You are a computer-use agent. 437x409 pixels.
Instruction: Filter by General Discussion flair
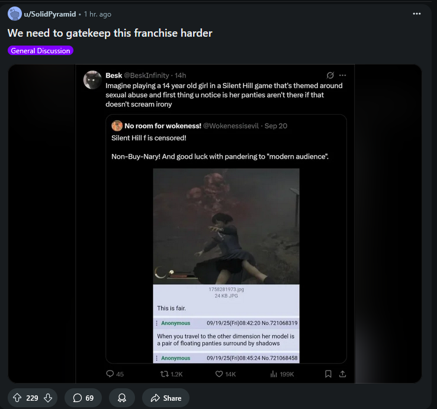(40, 51)
